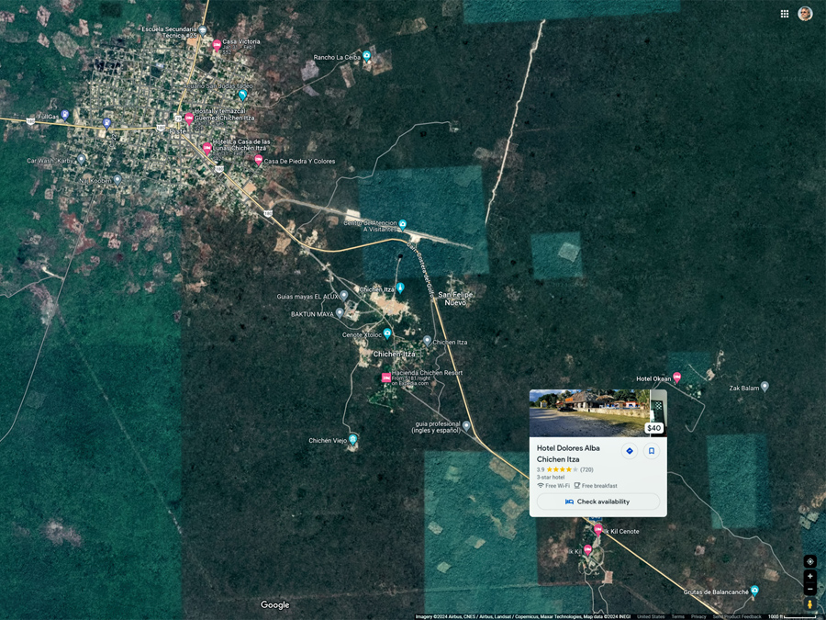Image resolution: width=826 pixels, height=620 pixels.
Task: Select the FullGas station pin
Action: coord(65,115)
